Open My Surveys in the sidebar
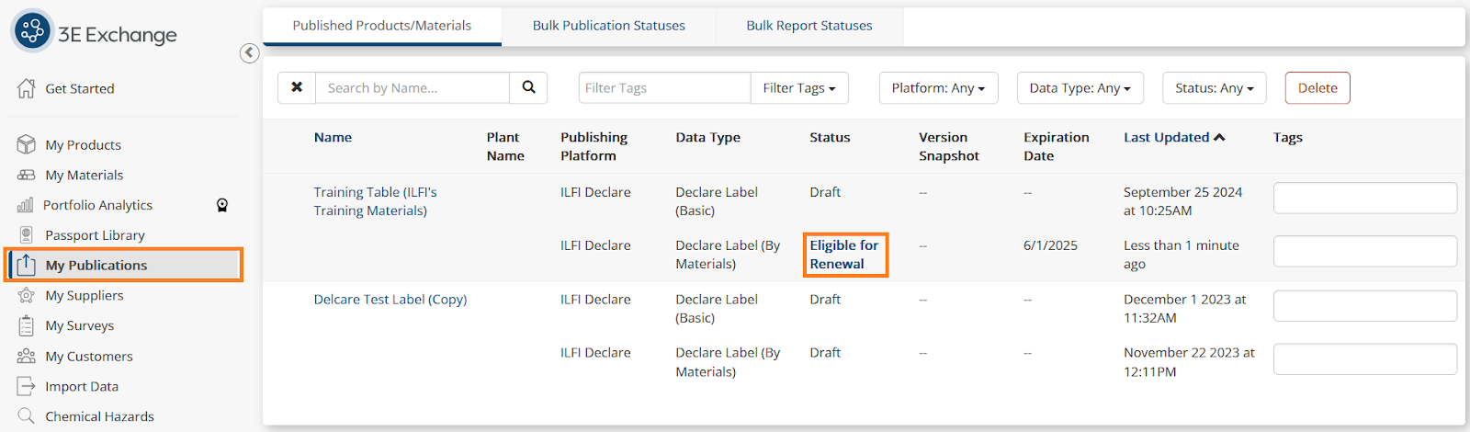Screen dimensions: 1470x432 80,325
